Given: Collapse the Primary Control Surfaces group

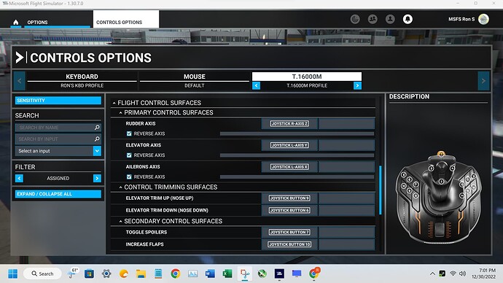Looking at the screenshot, I should point(120,112).
